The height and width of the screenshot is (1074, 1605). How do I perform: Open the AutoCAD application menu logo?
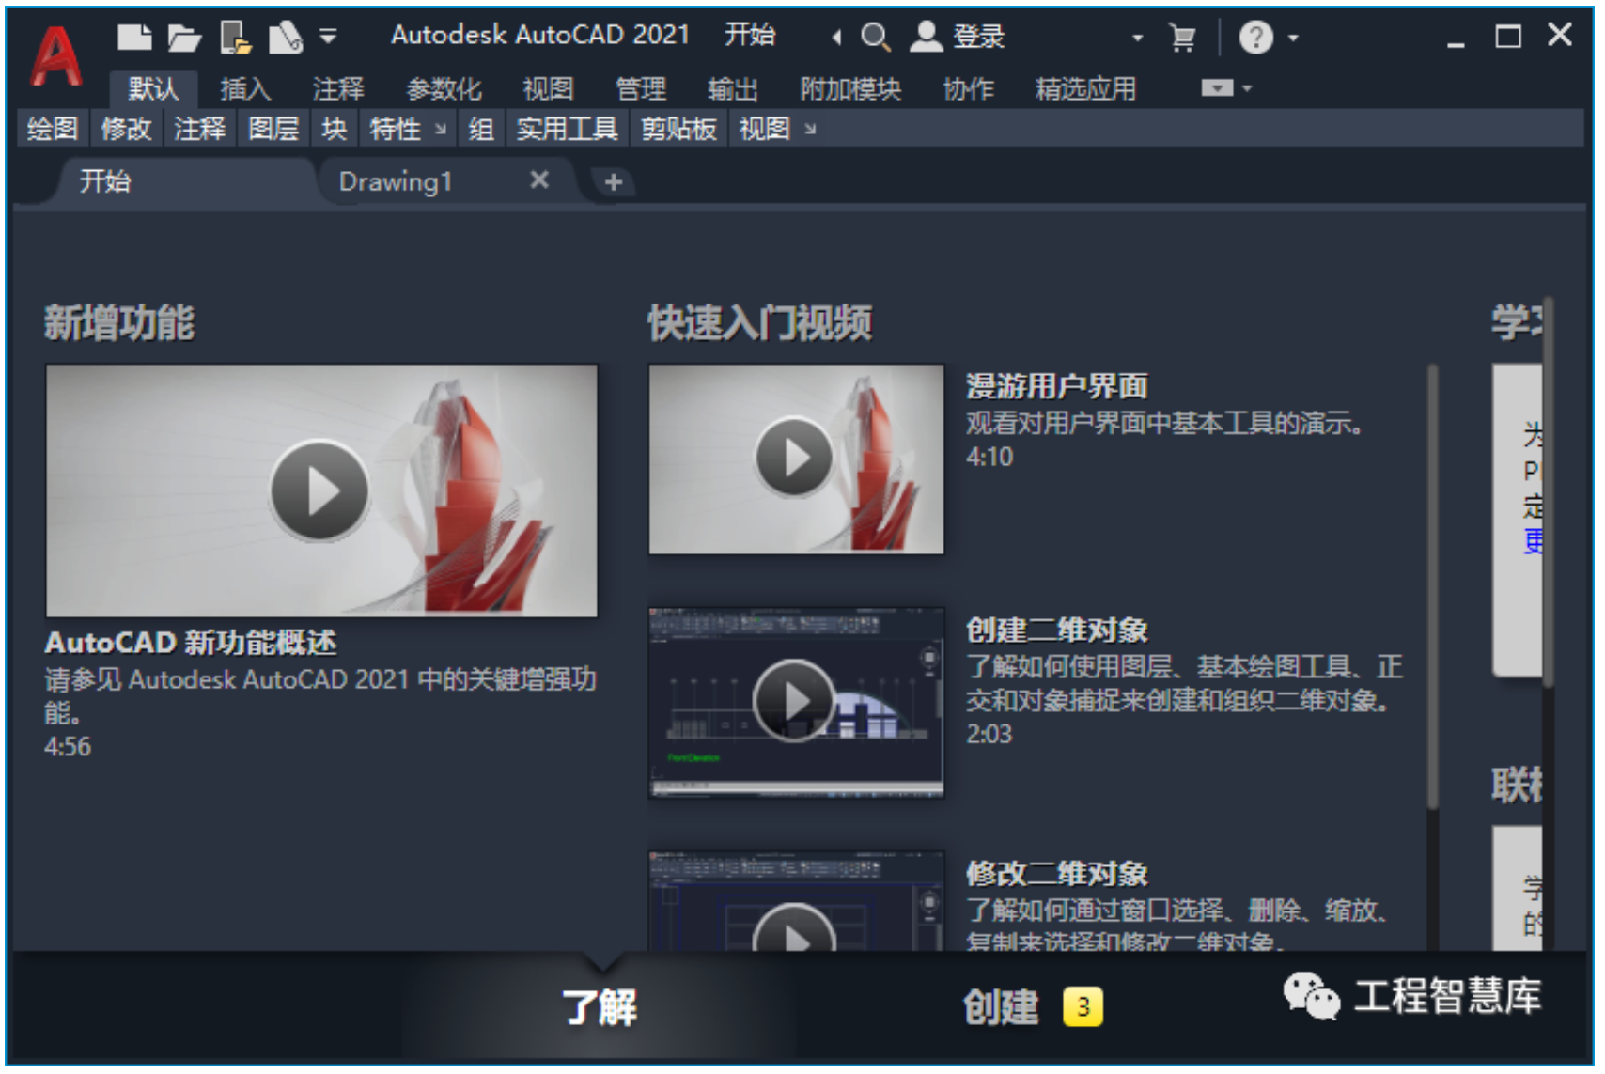pos(55,56)
